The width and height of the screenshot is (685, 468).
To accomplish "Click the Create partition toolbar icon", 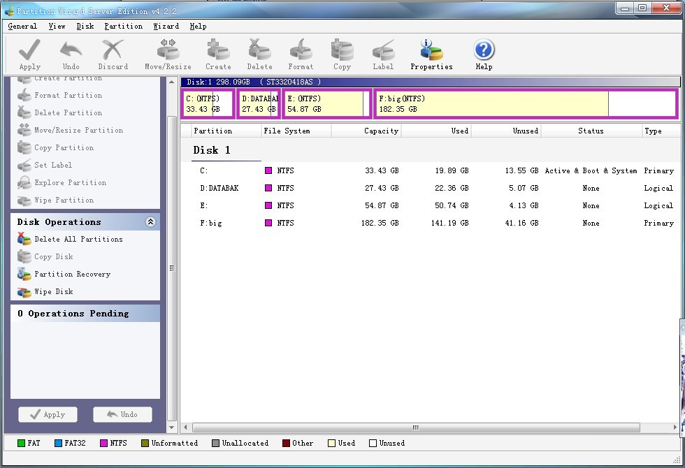I will click(218, 54).
